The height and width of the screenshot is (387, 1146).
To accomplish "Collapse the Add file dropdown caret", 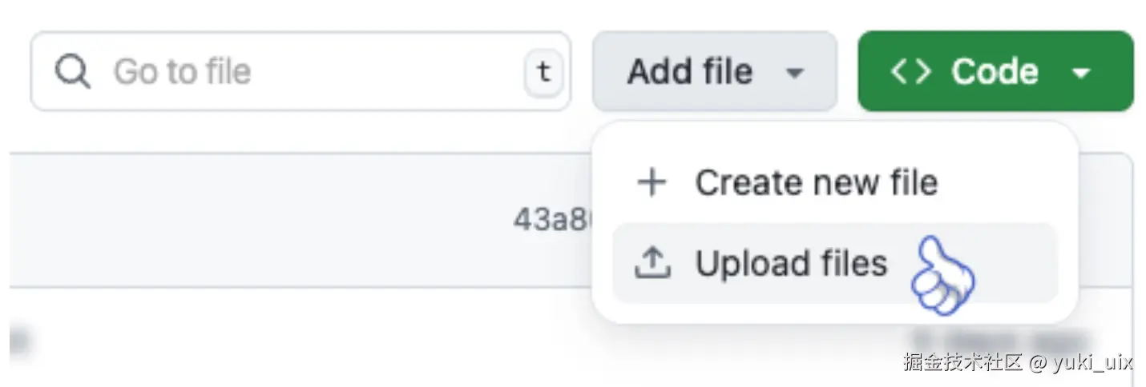I will (x=794, y=73).
